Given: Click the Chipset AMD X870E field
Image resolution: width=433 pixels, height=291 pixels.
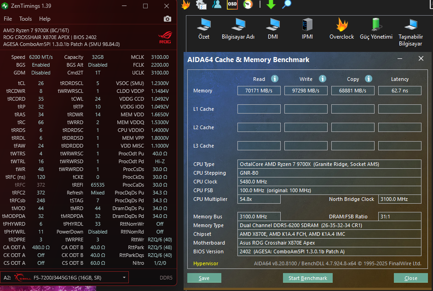Looking at the screenshot, I should coord(329,234).
